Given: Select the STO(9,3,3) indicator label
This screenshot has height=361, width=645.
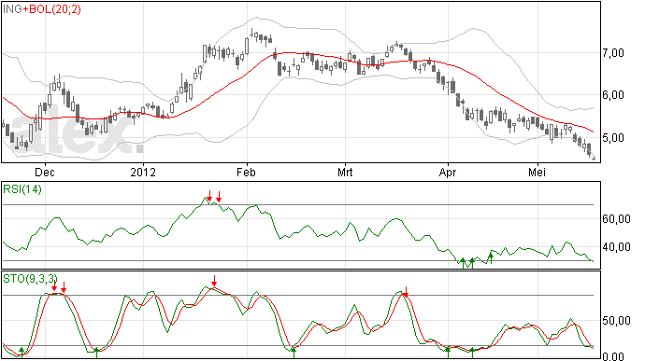Looking at the screenshot, I should click(30, 279).
